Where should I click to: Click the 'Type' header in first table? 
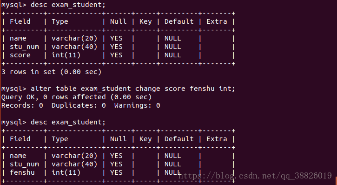point(60,22)
